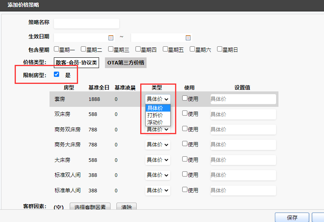Open 商务大床房 price type dropdown
The height and width of the screenshot is (222, 324).
tap(158, 145)
